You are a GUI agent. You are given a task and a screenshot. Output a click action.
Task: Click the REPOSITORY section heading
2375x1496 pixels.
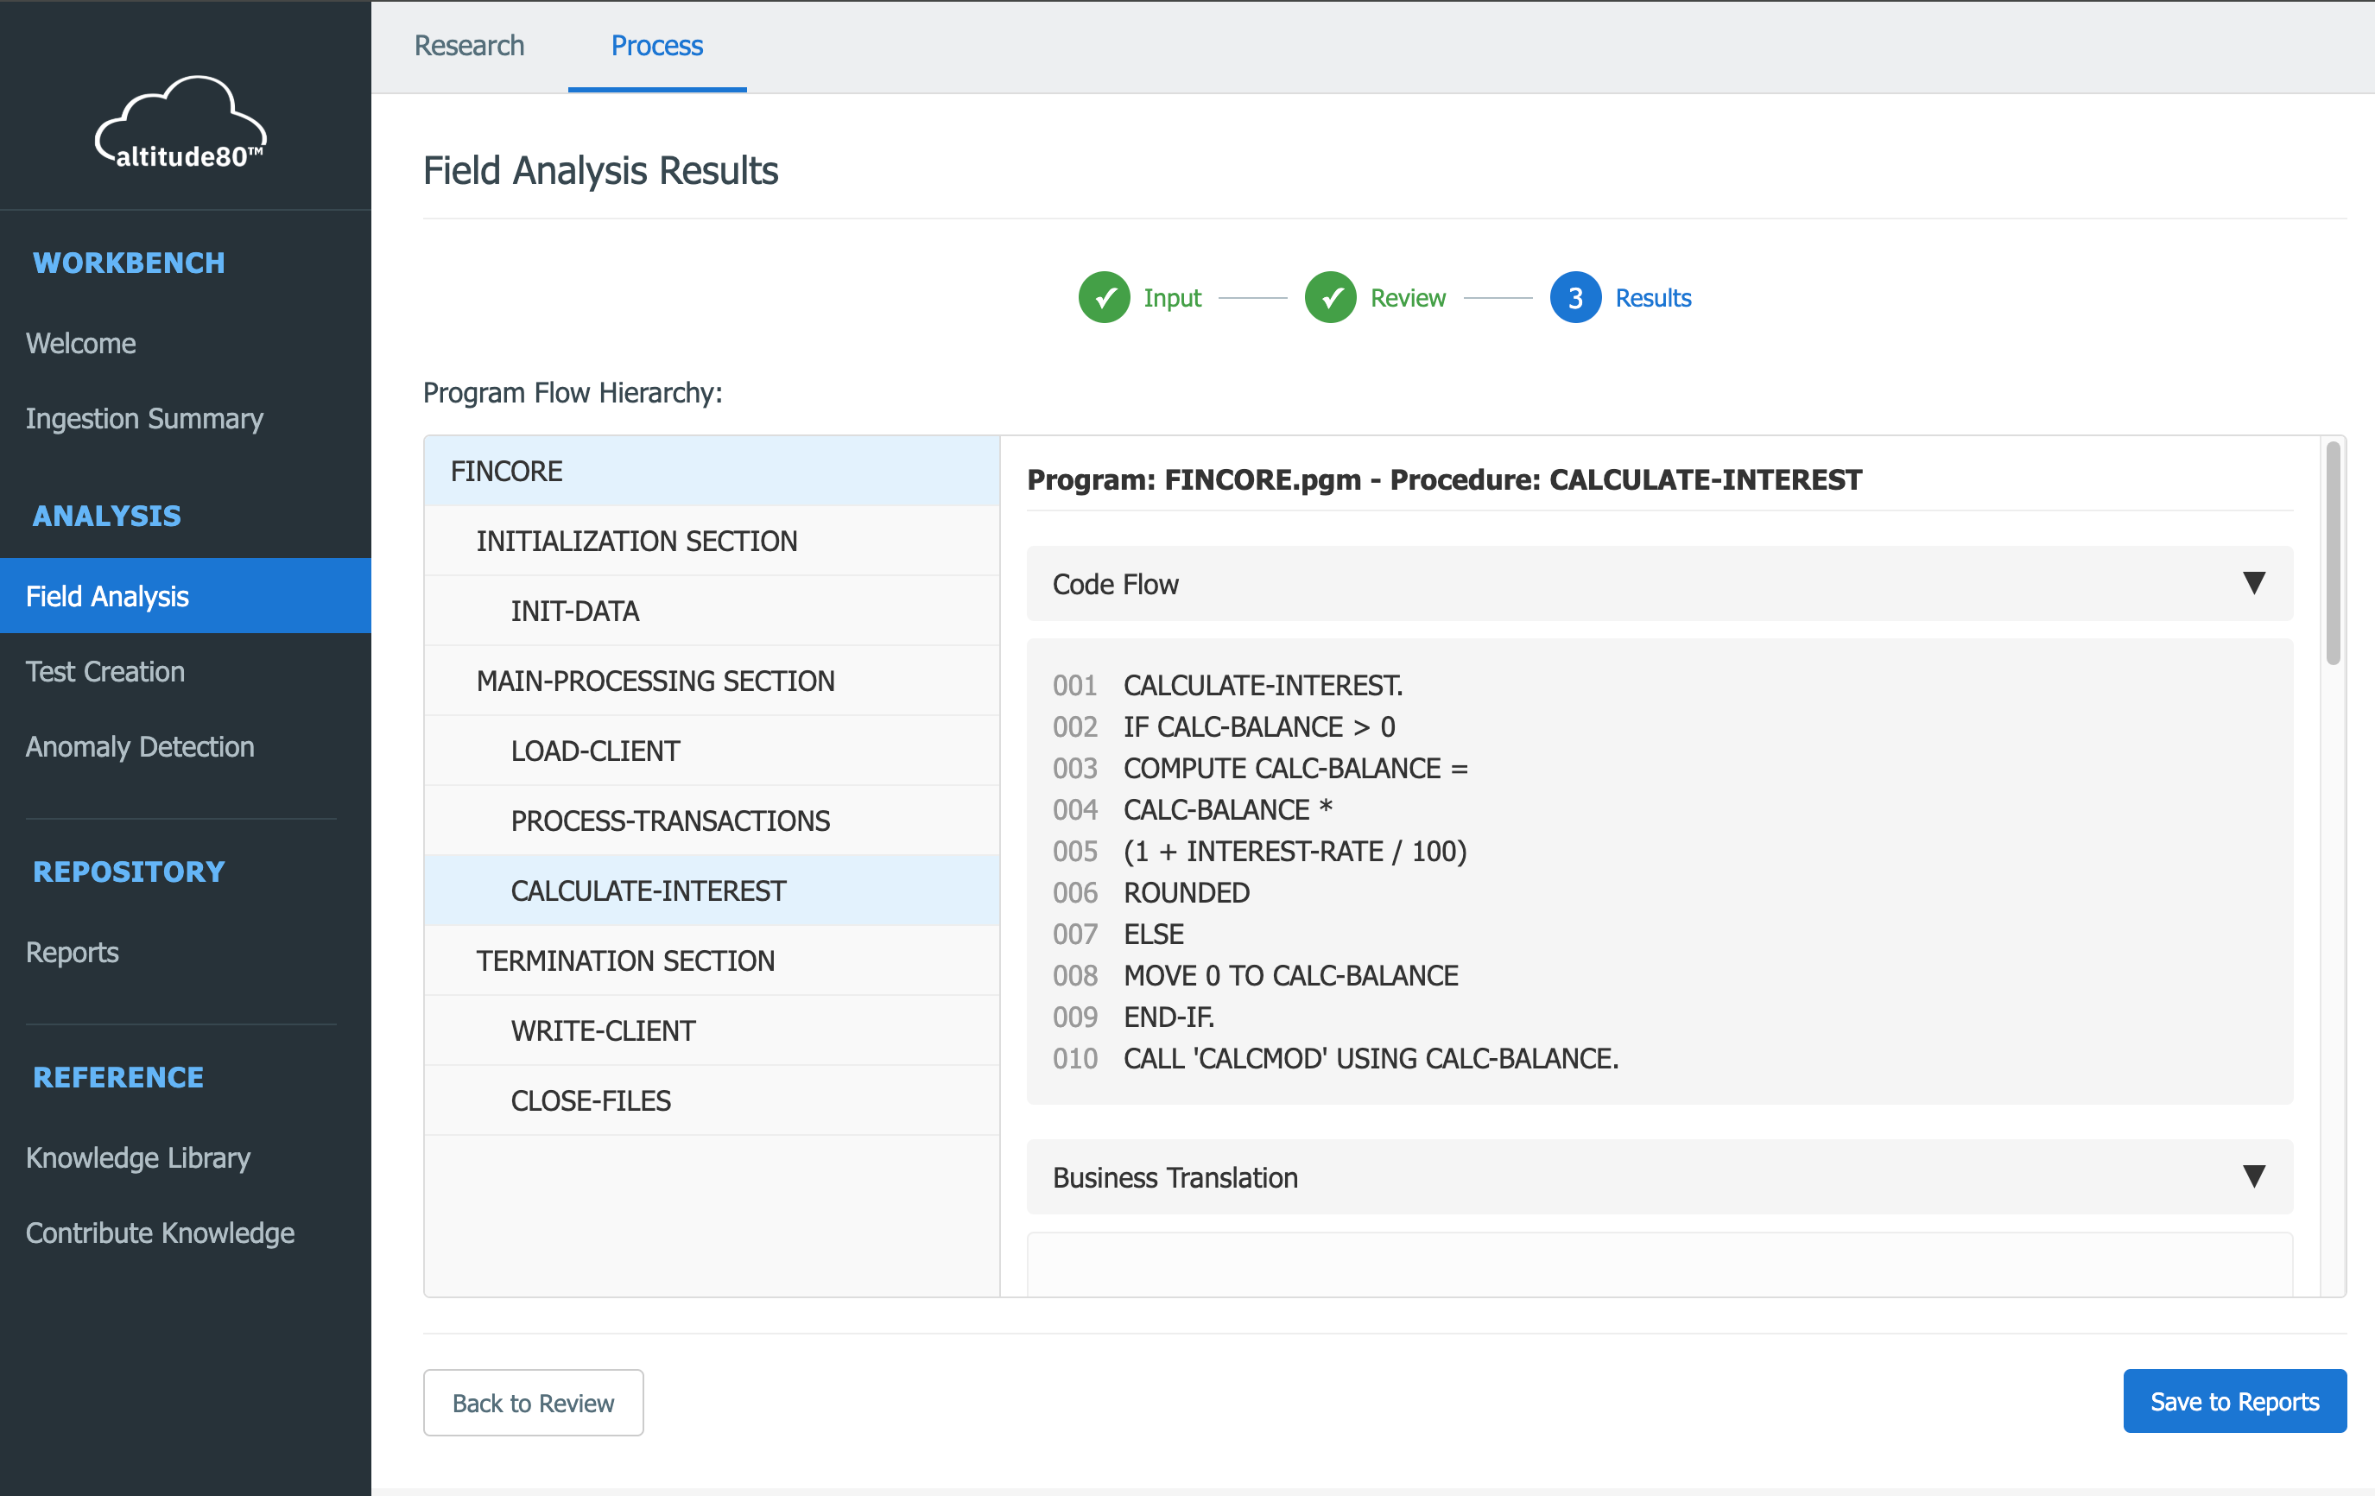click(x=130, y=872)
